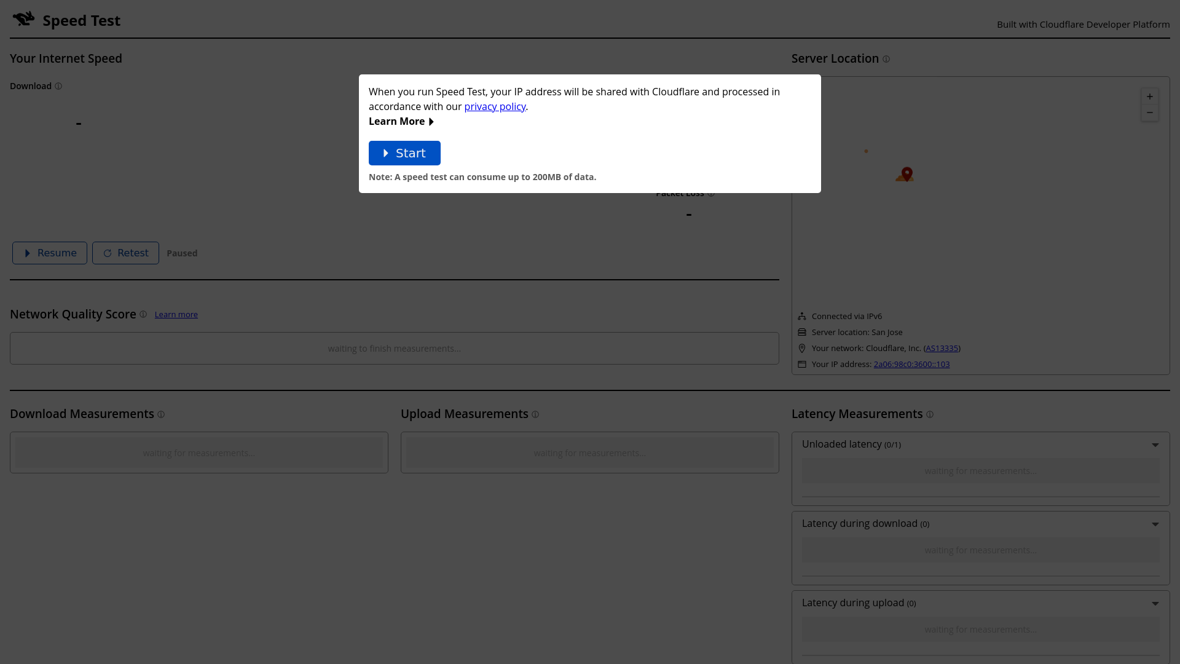
Task: Expand the Learn More disclosure triangle
Action: tap(431, 122)
